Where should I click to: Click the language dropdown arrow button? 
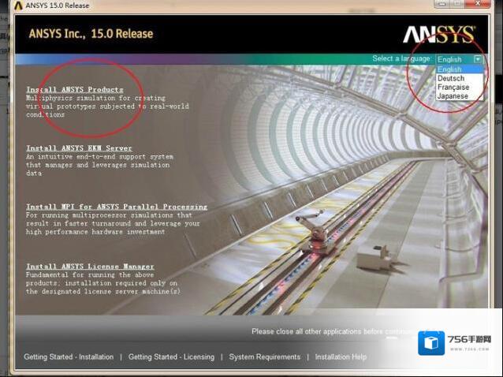pyautogui.click(x=477, y=59)
